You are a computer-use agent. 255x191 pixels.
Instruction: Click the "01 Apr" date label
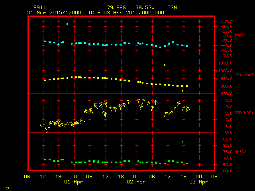pos(73,182)
